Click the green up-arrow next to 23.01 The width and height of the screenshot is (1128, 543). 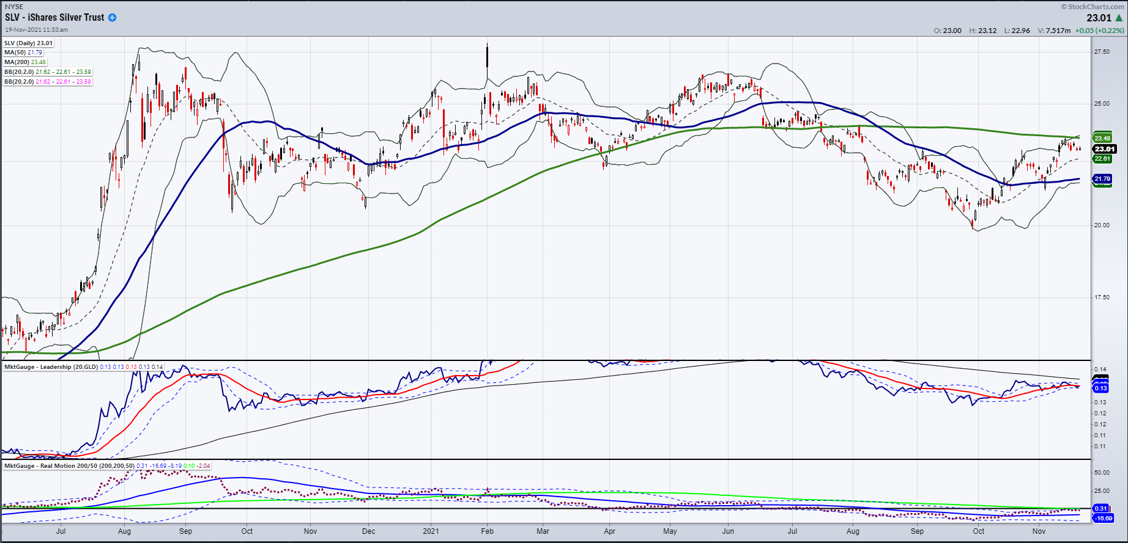point(1119,18)
